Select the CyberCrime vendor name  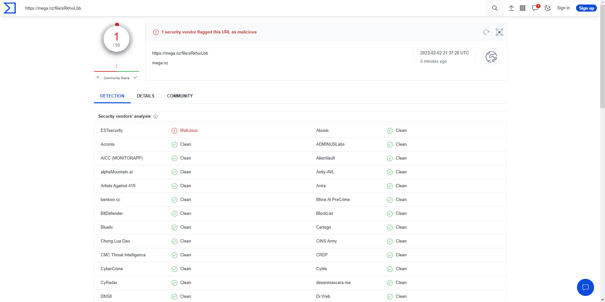(x=112, y=269)
